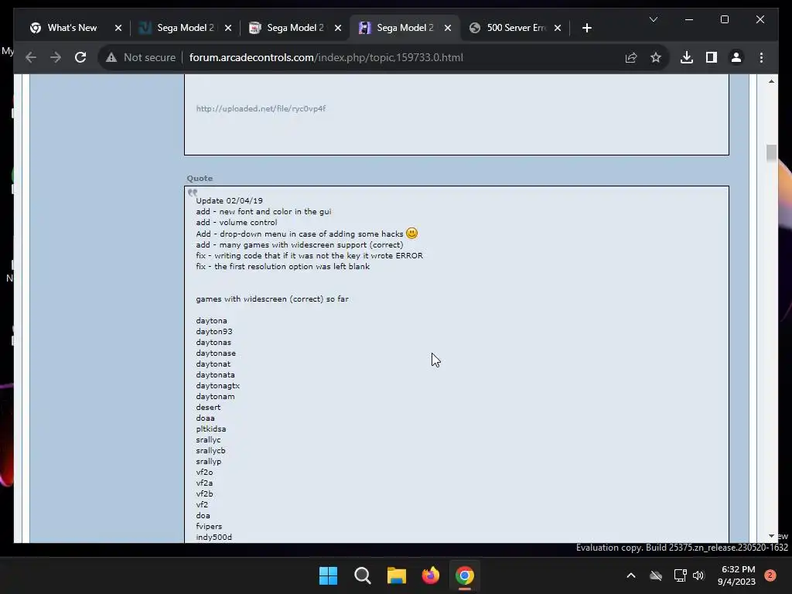Click the scrollbar up arrow
The image size is (792, 594).
[x=771, y=81]
